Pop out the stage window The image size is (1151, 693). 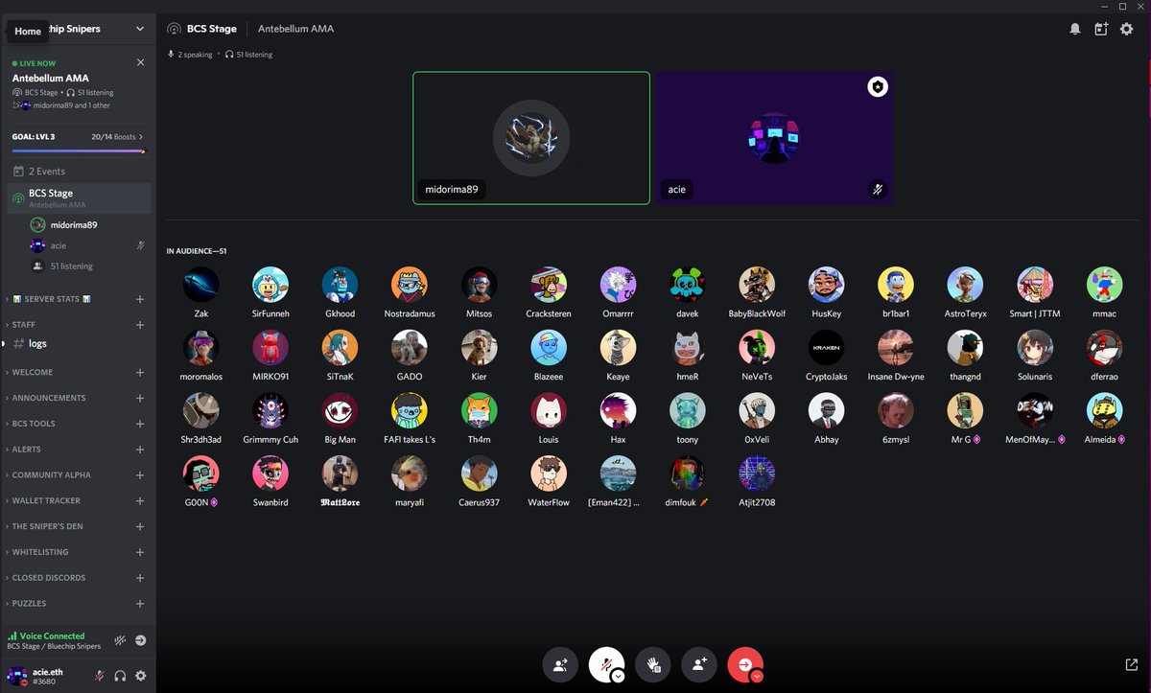point(1131,664)
